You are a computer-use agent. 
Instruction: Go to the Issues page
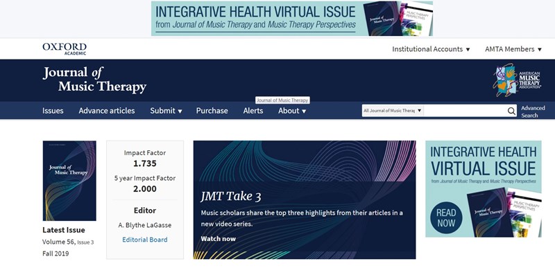coord(53,111)
